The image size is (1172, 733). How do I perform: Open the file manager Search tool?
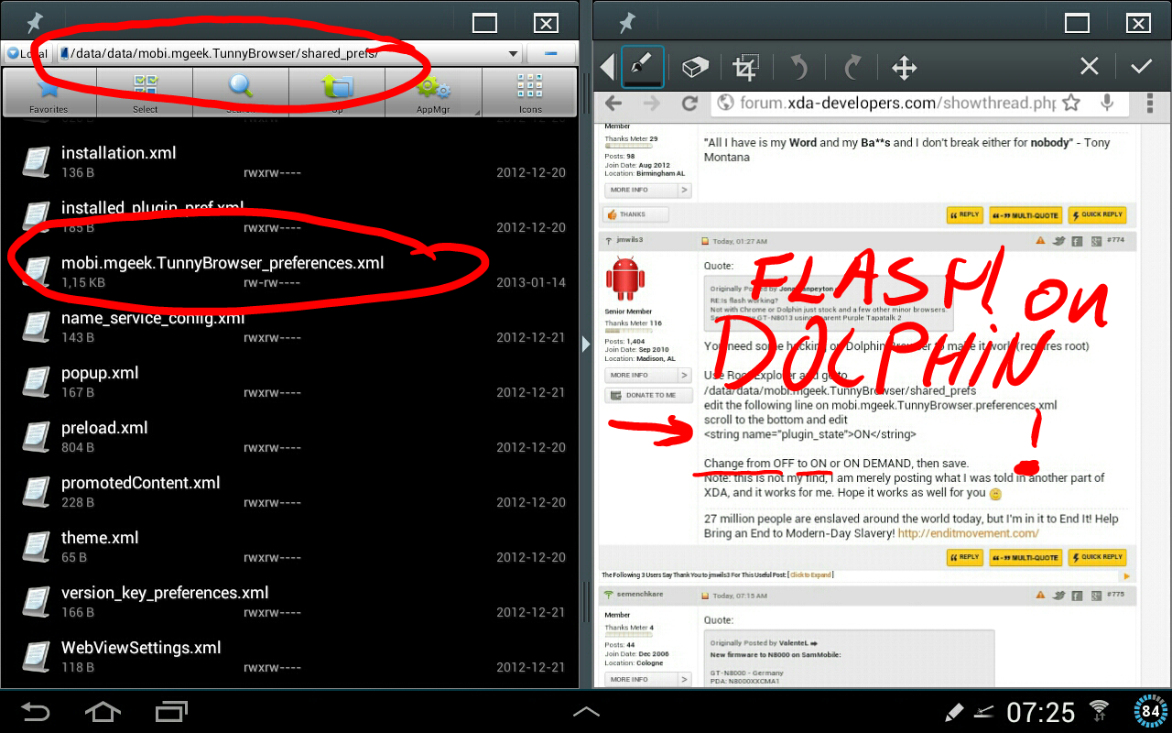click(241, 93)
